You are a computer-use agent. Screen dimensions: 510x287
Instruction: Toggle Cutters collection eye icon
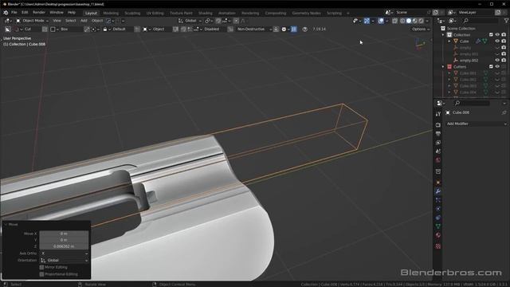coord(497,67)
